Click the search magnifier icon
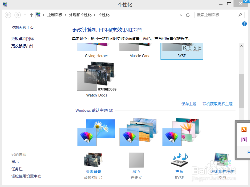The height and width of the screenshot is (187, 250). (x=240, y=15)
